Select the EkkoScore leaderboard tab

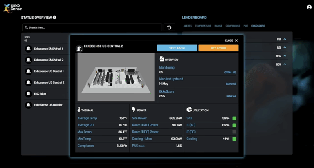pos(258,26)
